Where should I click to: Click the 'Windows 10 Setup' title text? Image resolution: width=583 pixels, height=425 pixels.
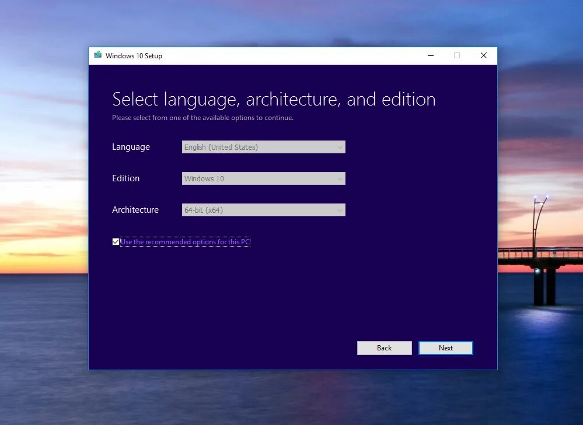[x=134, y=56]
